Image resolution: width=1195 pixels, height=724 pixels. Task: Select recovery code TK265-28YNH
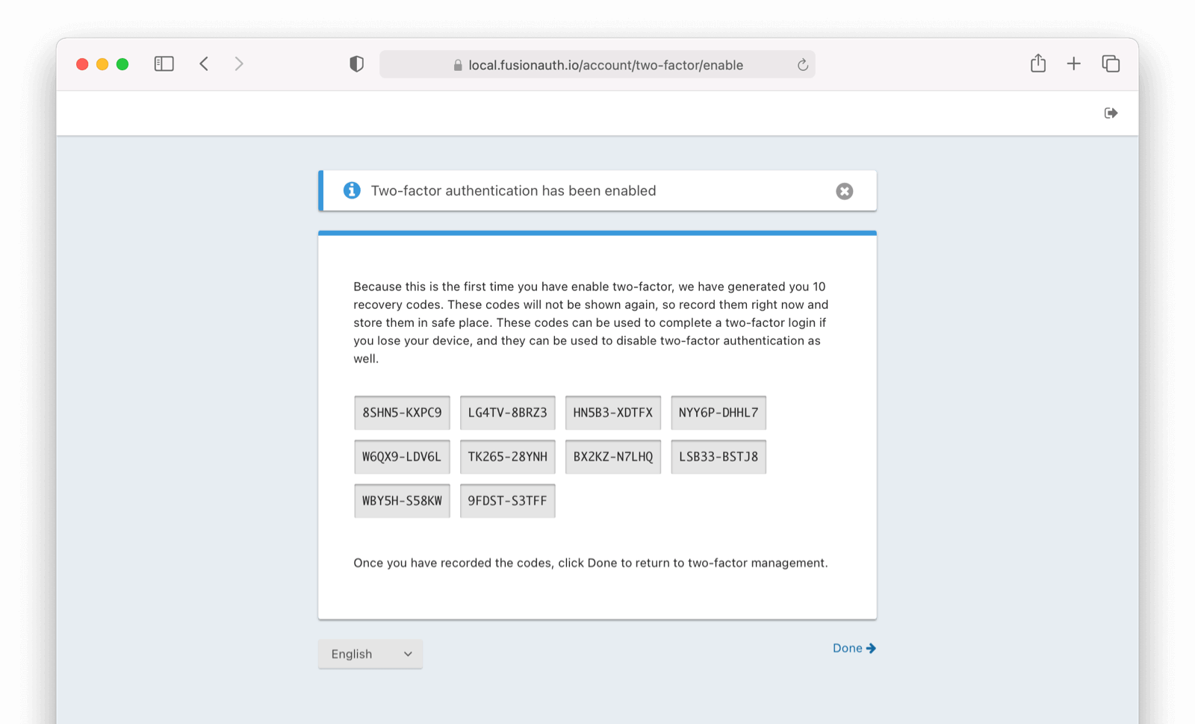click(508, 457)
